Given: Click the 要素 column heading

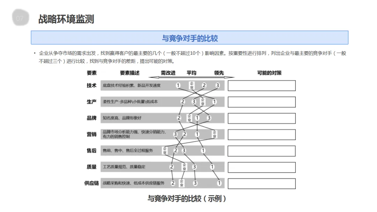Looking at the screenshot, I should coord(91,73).
